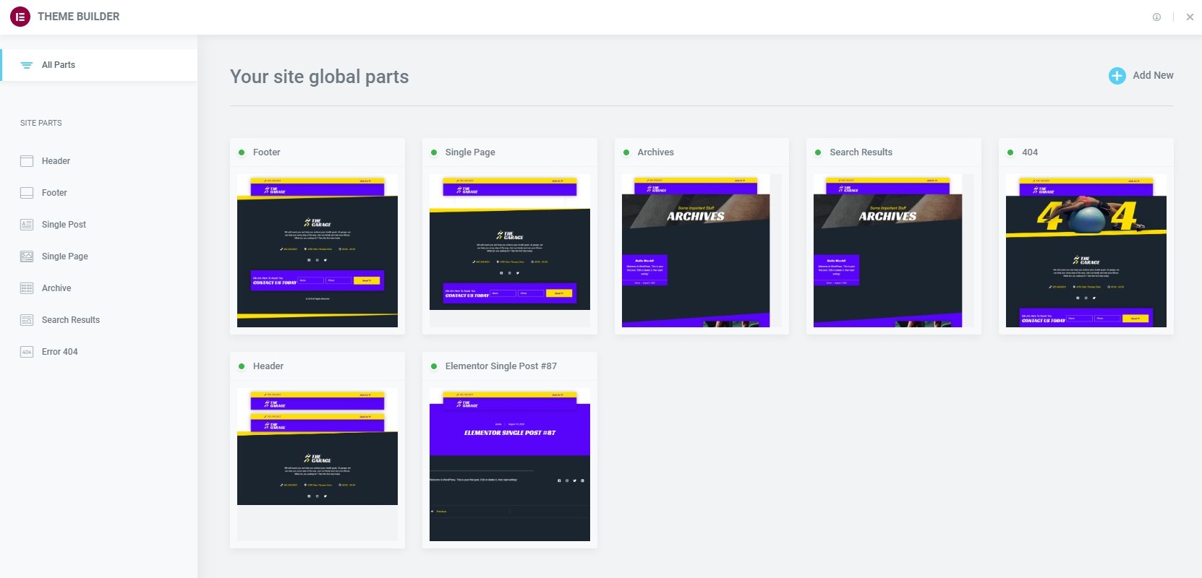Screen dimensions: 1202x578
Task: Click the Single Page card green status dot
Action: pos(434,152)
